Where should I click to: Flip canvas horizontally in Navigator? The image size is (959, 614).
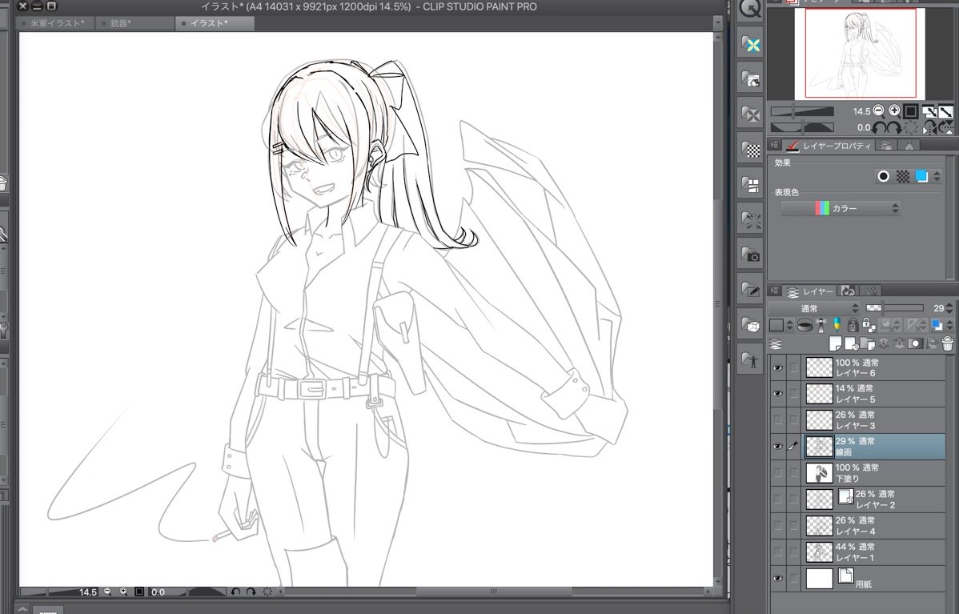pos(929,128)
